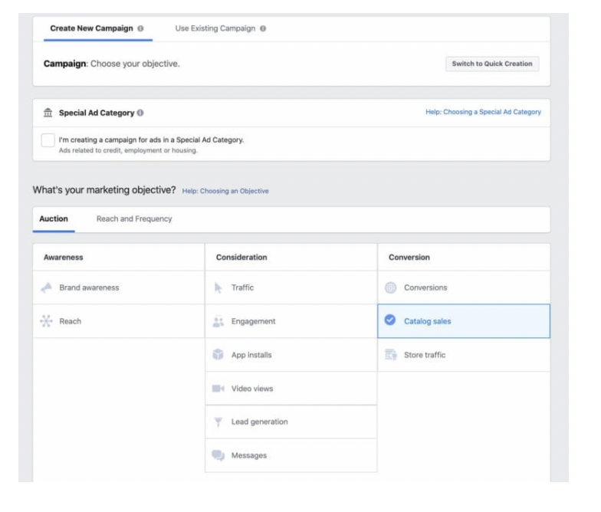Image resolution: width=601 pixels, height=512 pixels.
Task: Open Help: Choosing a Special Ad Category
Action: 483,112
